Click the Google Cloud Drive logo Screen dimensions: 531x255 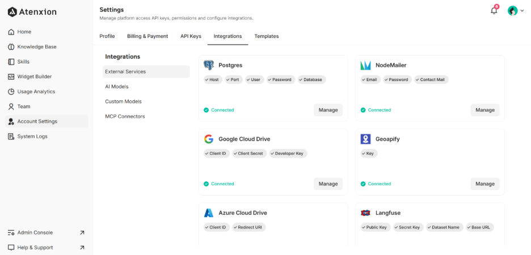point(209,139)
